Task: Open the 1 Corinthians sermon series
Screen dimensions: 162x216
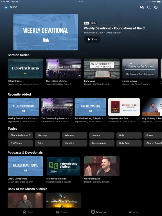Action: pyautogui.click(x=25, y=68)
